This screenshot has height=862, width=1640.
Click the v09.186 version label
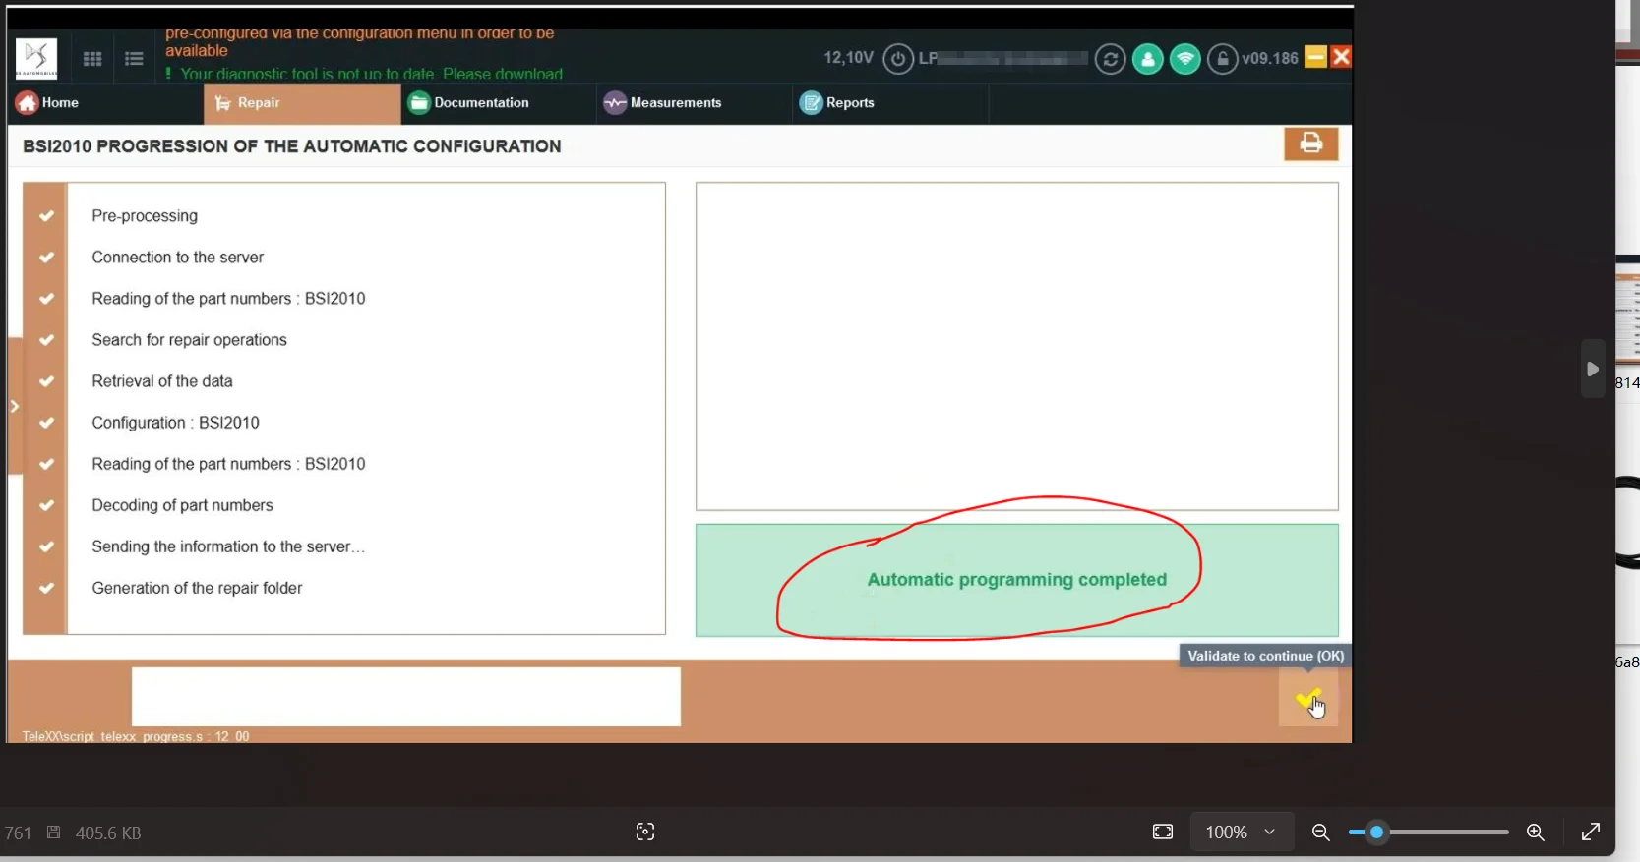coord(1270,58)
